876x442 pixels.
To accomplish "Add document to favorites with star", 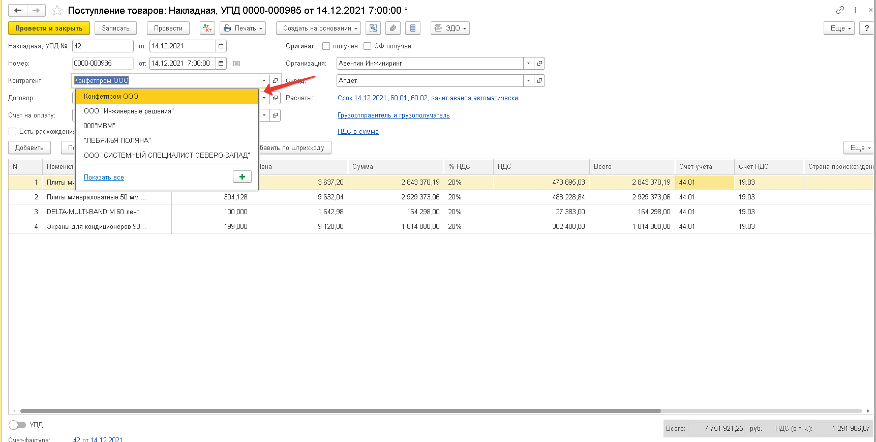I will pos(57,10).
